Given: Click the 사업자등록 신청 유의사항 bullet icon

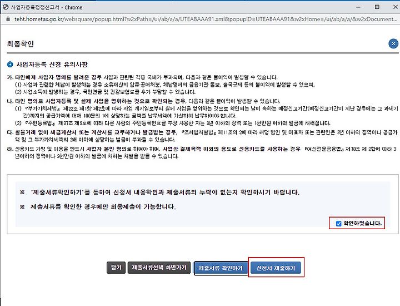Looking at the screenshot, I should (x=10, y=65).
